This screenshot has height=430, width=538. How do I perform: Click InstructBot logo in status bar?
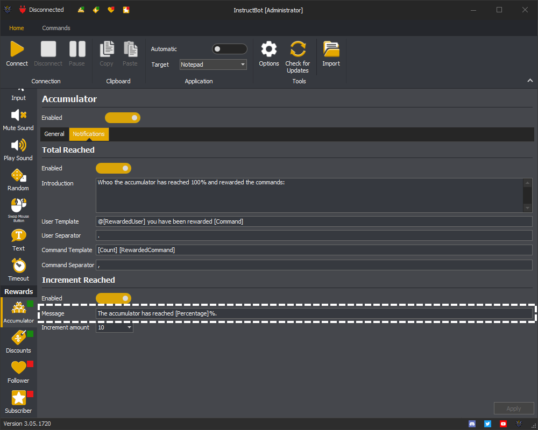[x=519, y=424]
